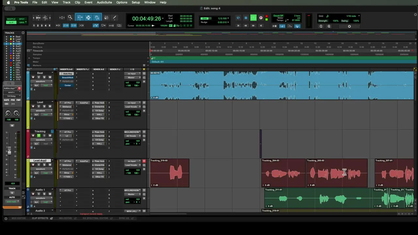The height and width of the screenshot is (235, 418).
Task: Open the Apple menu
Action: click(x=8, y=2)
